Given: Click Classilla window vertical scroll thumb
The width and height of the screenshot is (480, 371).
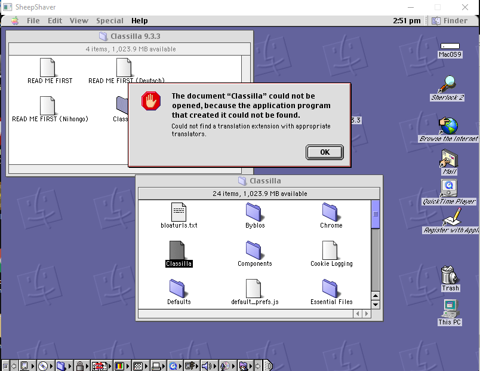Looking at the screenshot, I should coord(376,214).
